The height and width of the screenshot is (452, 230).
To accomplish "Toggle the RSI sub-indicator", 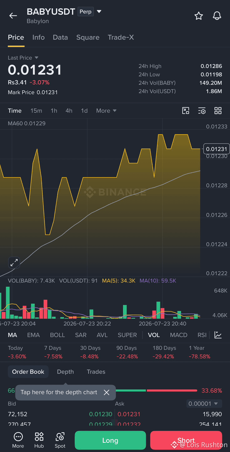I will pos(202,335).
